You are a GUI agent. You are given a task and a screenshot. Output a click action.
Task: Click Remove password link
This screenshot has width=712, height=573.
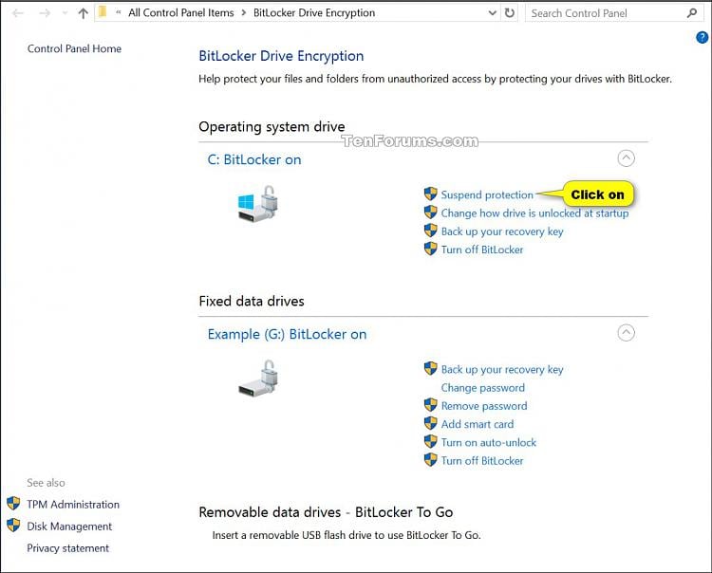tap(484, 406)
